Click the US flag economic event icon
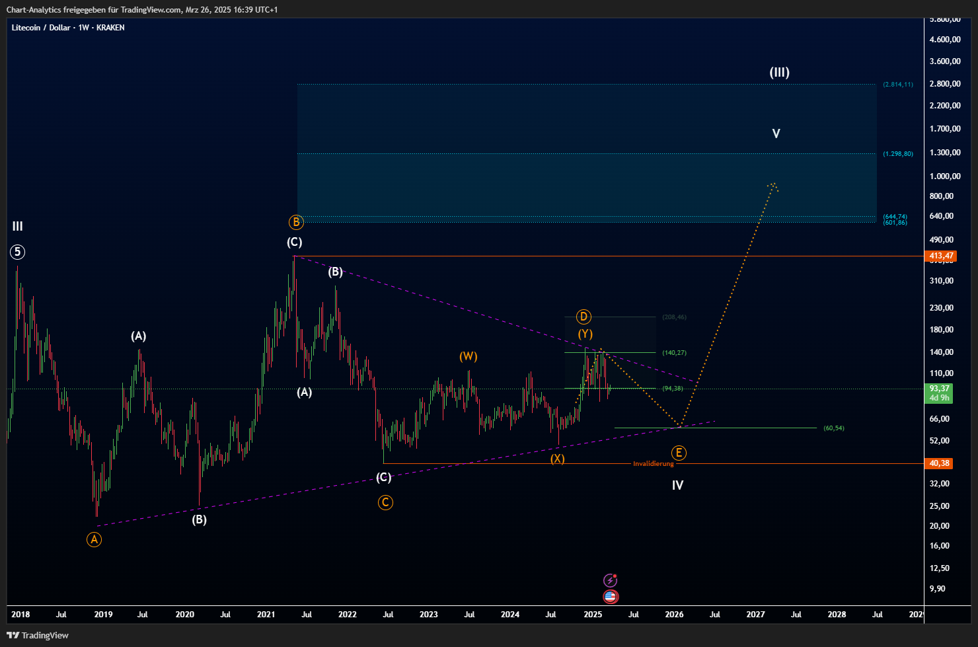Image resolution: width=978 pixels, height=647 pixels. [610, 597]
